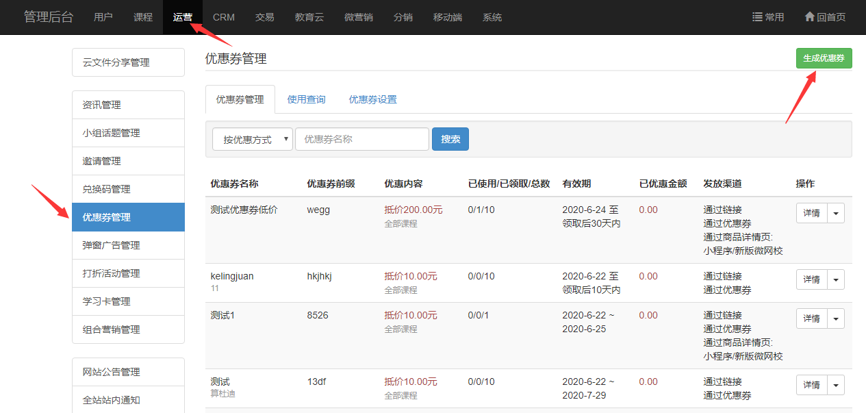Click the 常用 list icon in navbar
The height and width of the screenshot is (413, 866).
[758, 17]
